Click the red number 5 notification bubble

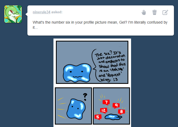[x=98, y=117]
